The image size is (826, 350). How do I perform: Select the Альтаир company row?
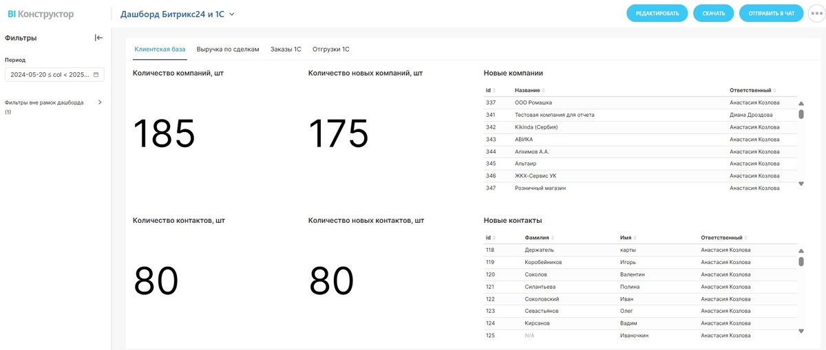point(640,164)
